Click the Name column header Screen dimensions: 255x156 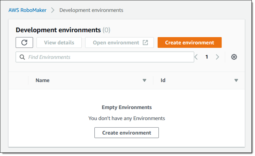43,80
